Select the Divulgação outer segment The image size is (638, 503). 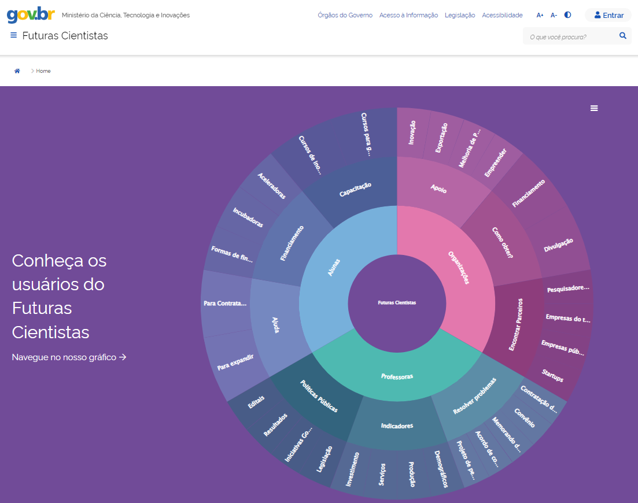coord(558,245)
